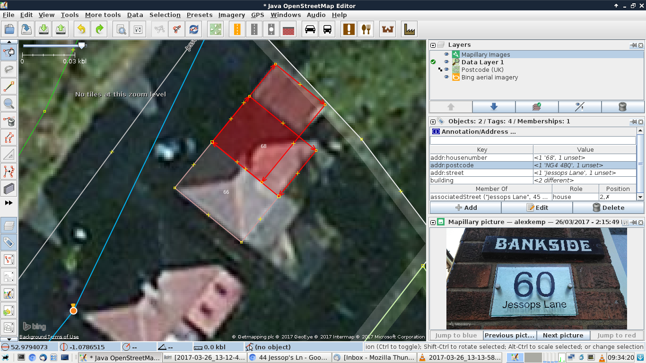646x363 pixels.
Task: Collapse the Layers panel
Action: pos(433,45)
